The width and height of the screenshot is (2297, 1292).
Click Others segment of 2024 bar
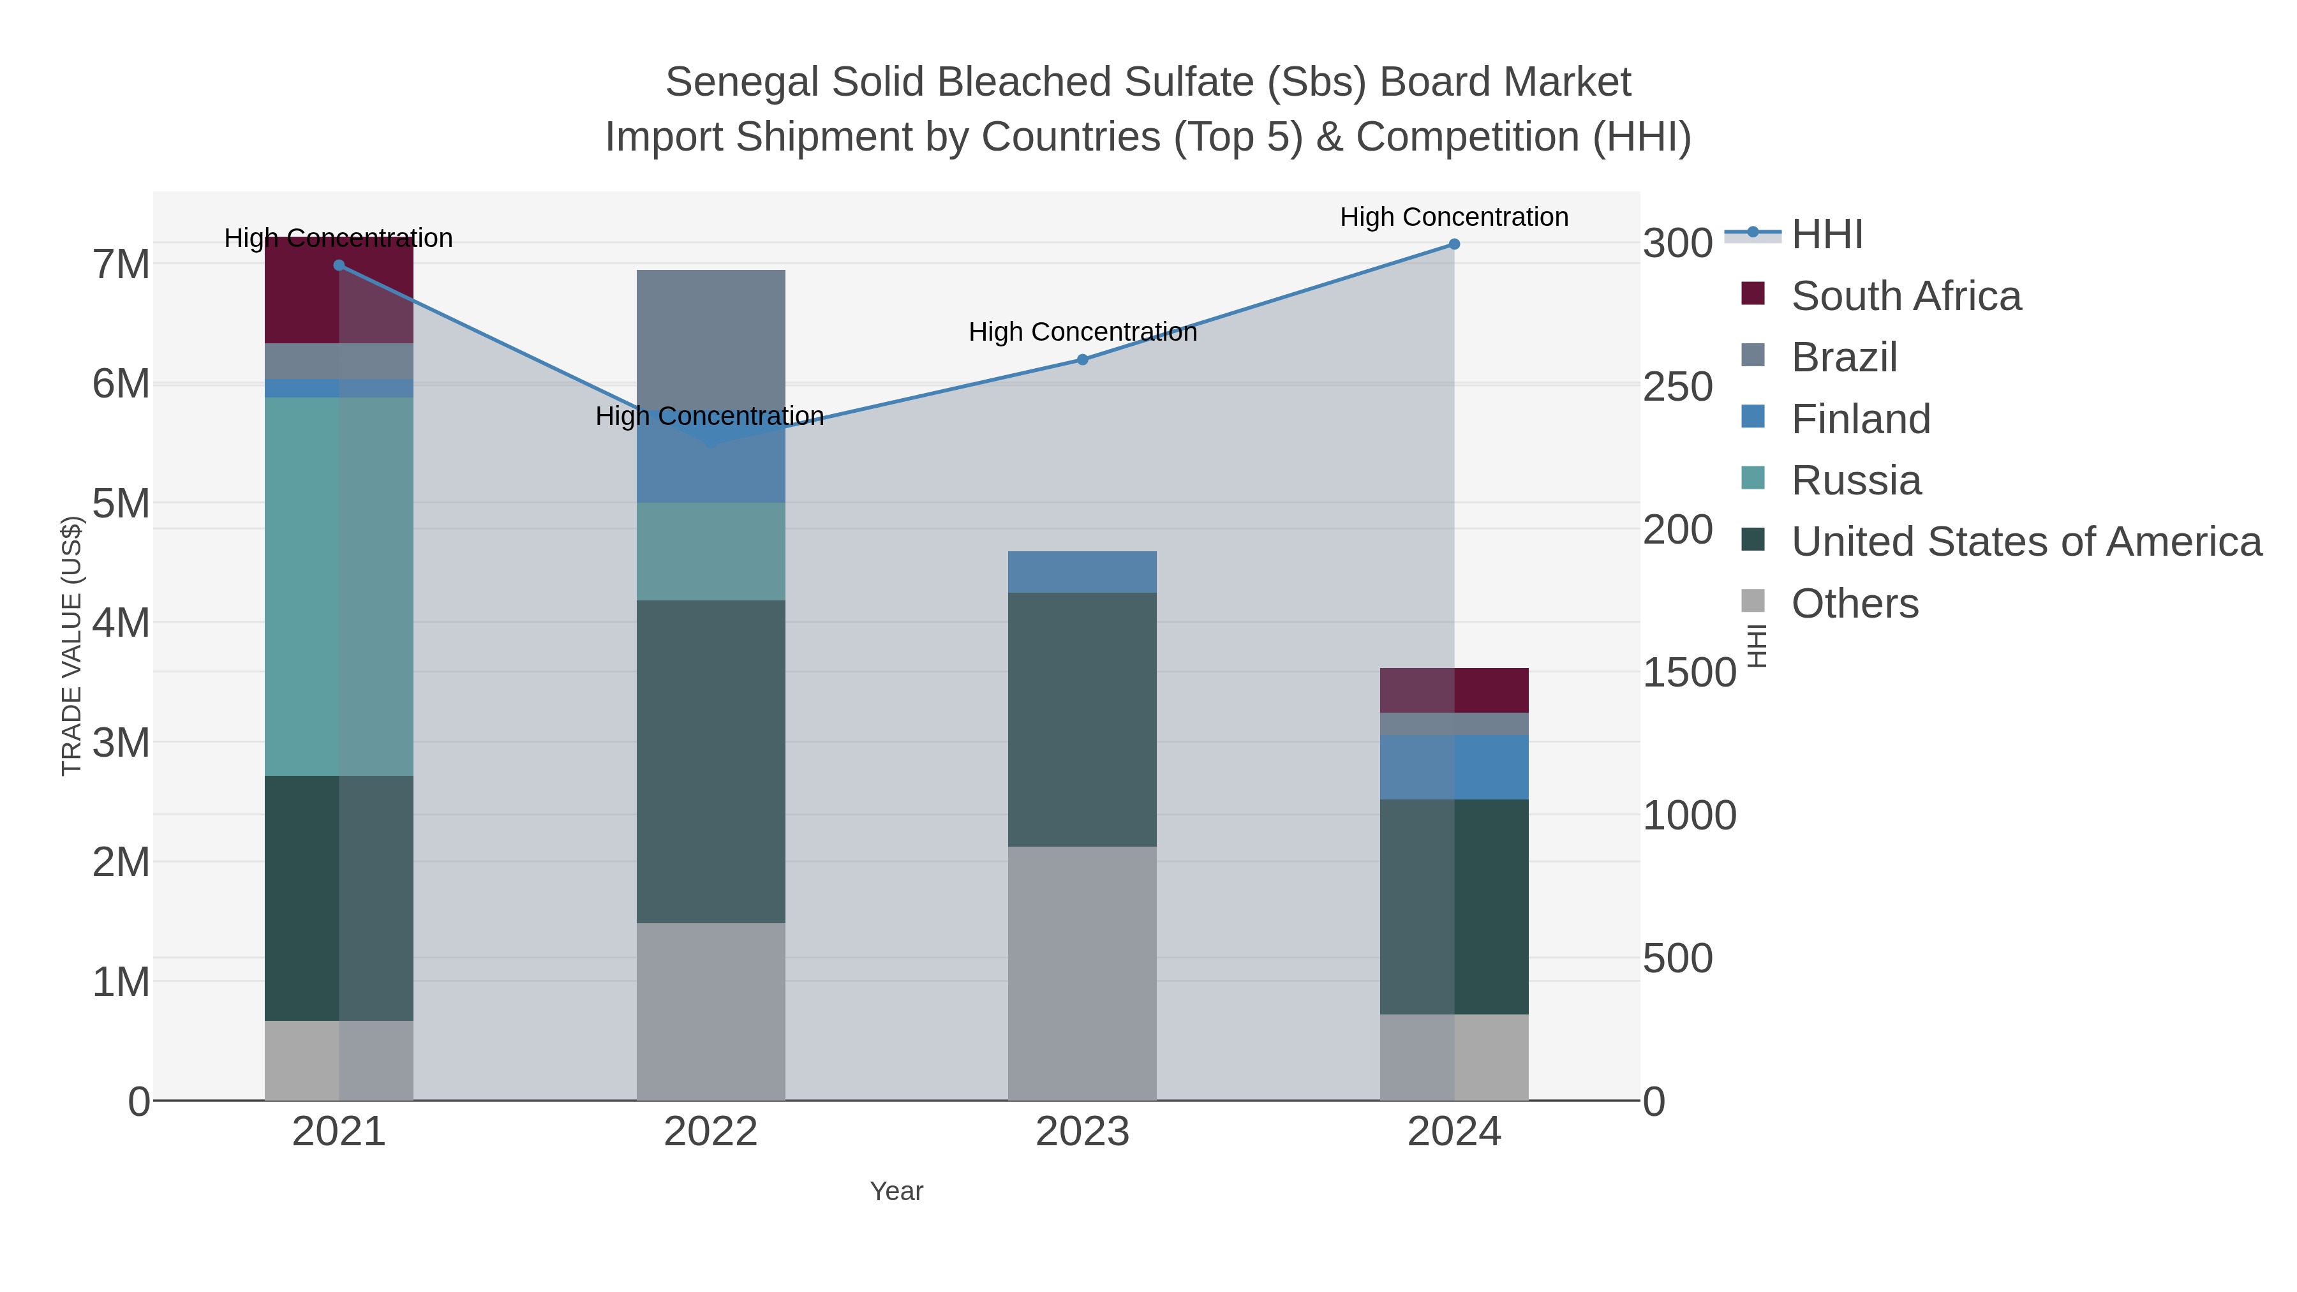coord(1454,1057)
